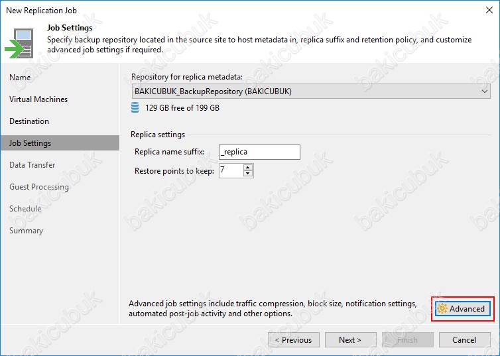Click the '129 GB free of 199 GB' text

tap(182, 108)
